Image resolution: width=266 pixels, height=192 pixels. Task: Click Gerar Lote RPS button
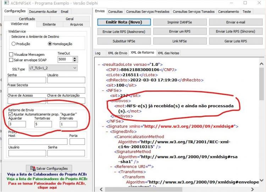coord(235,41)
